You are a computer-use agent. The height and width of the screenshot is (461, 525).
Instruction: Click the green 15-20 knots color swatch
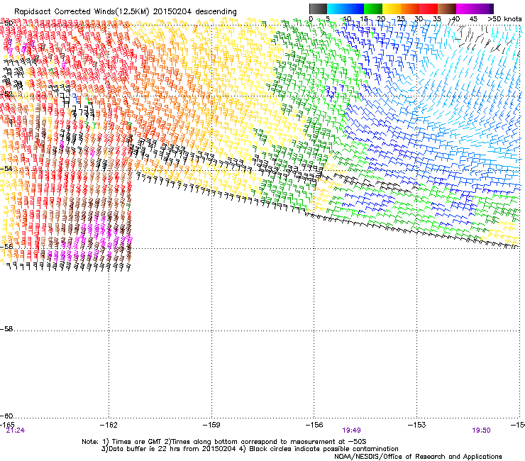[373, 9]
